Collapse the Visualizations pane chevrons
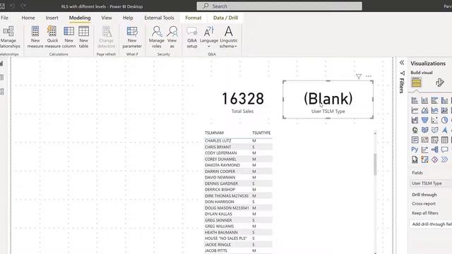The image size is (452, 254). (402, 63)
